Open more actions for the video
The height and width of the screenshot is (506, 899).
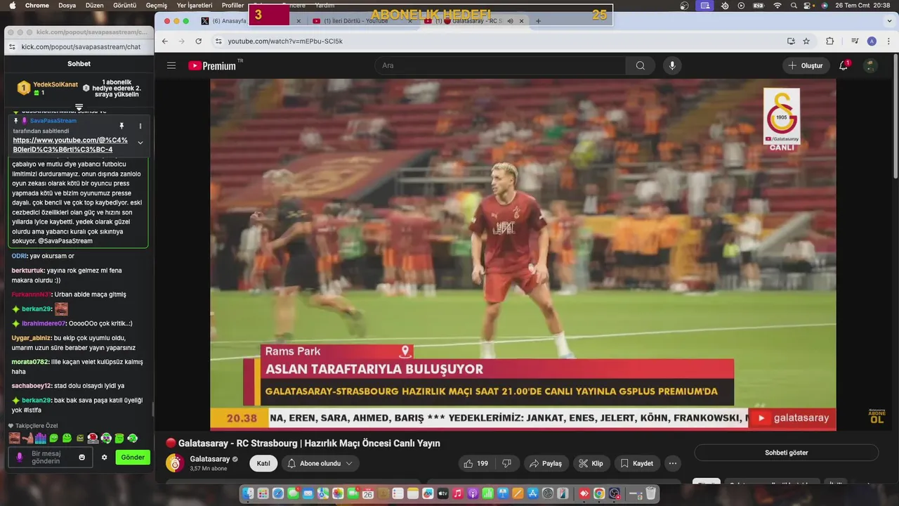[673, 463]
